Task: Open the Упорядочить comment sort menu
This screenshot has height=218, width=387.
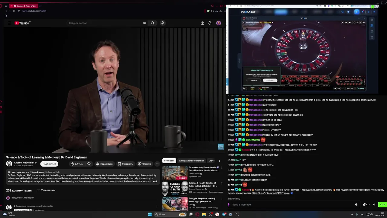Action: (x=46, y=190)
